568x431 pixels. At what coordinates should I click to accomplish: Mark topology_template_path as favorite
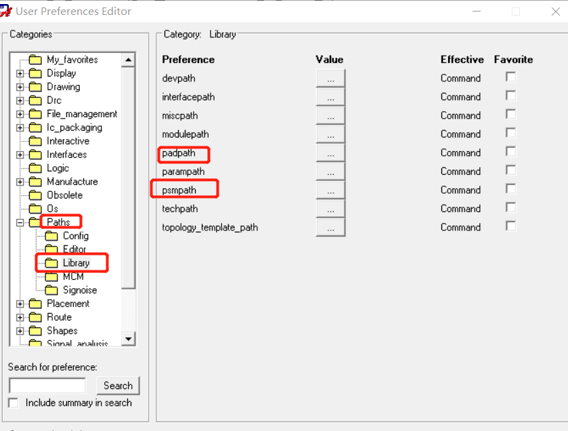(510, 226)
